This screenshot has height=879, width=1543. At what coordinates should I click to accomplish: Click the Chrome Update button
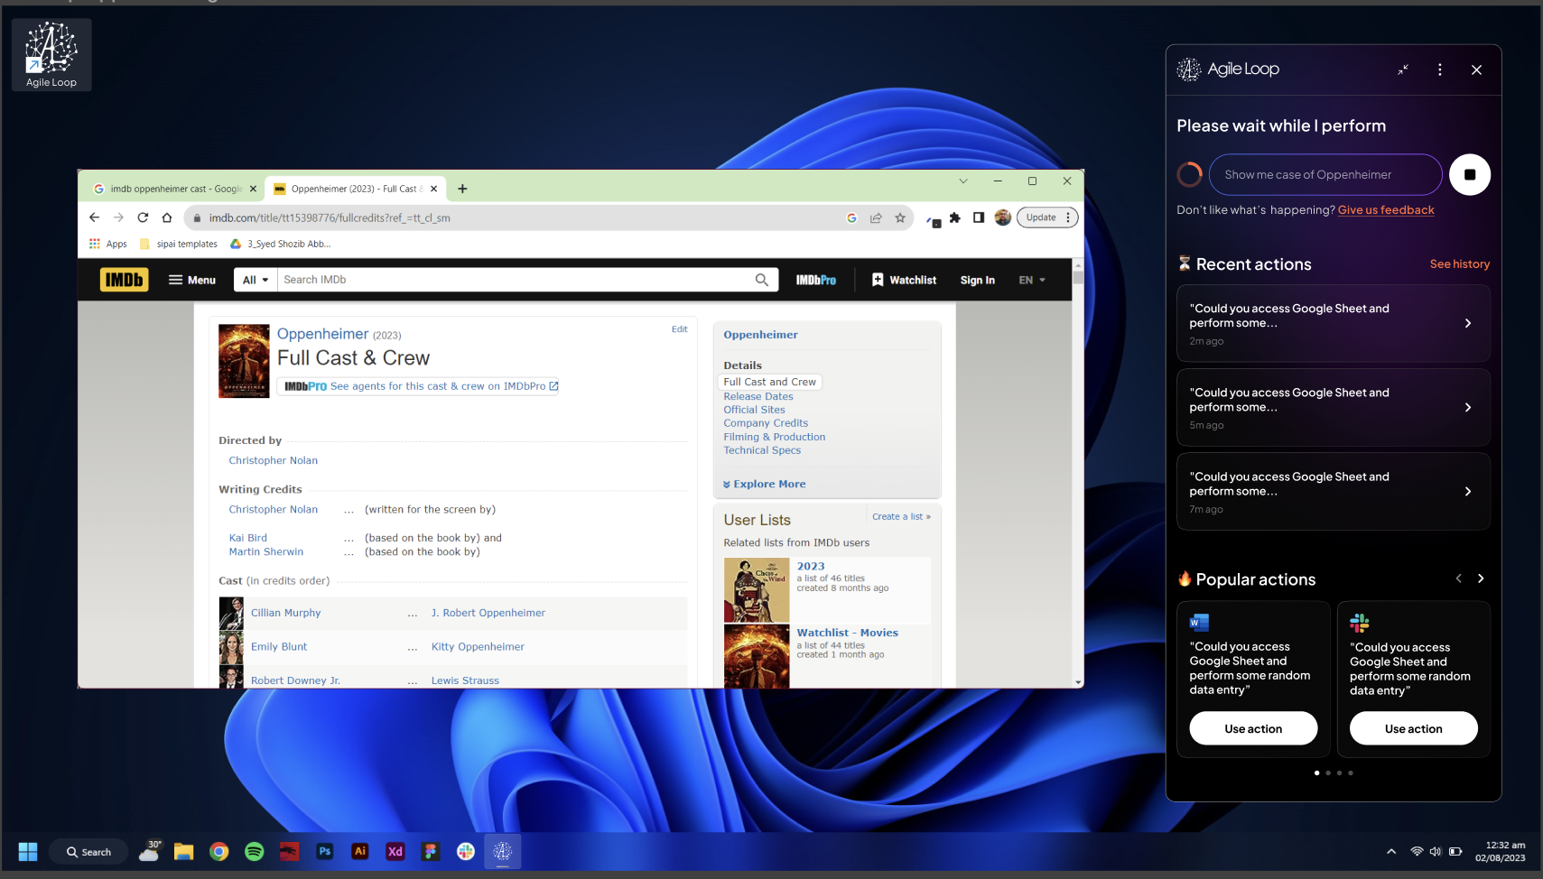[x=1047, y=217]
